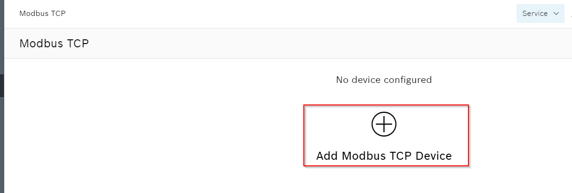This screenshot has height=193, width=572.
Task: Click the 'No device configured' message
Action: 384,80
